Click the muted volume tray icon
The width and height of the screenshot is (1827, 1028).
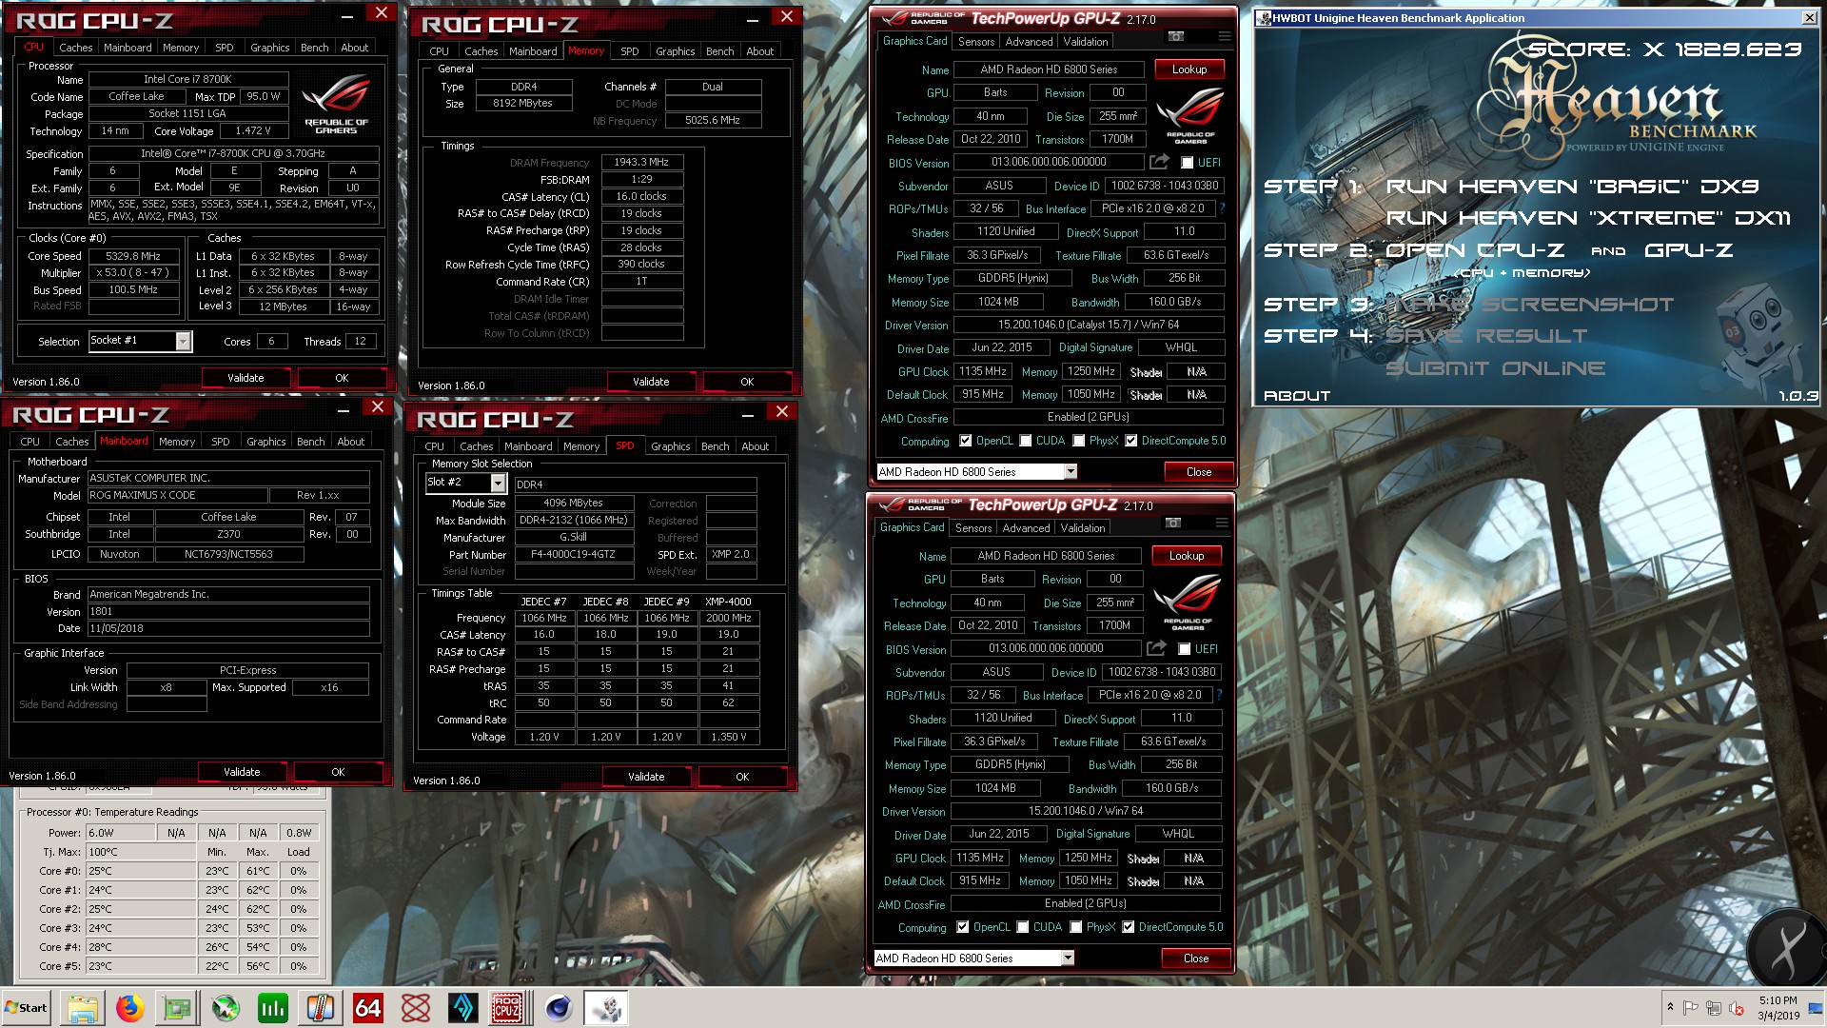click(1736, 1008)
